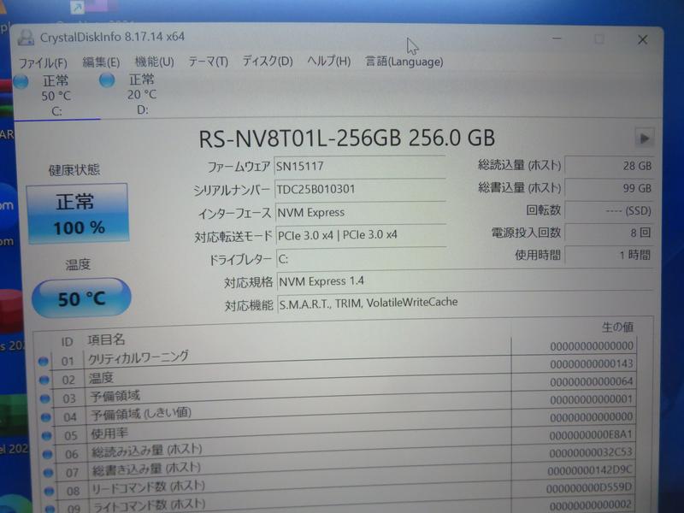Click the status dot for row 03 予備領域

click(x=45, y=398)
